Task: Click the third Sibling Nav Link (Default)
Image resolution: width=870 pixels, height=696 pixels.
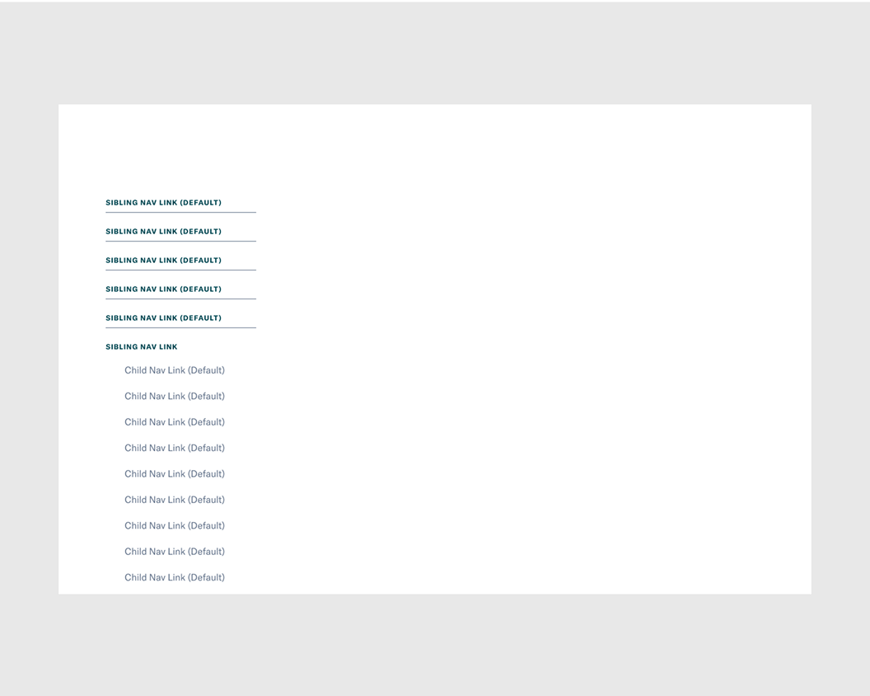Action: pos(163,261)
